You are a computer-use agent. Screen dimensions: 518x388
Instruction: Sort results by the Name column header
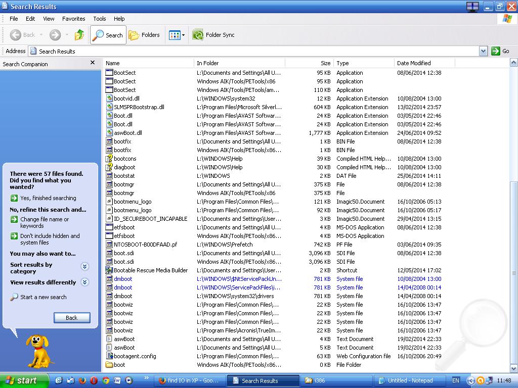pos(148,63)
